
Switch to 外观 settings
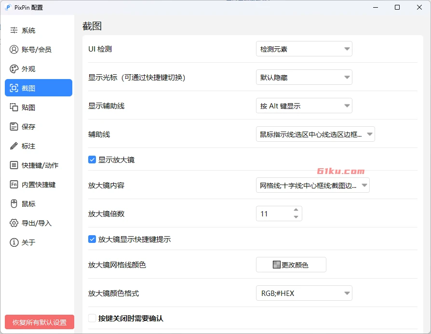coord(39,69)
